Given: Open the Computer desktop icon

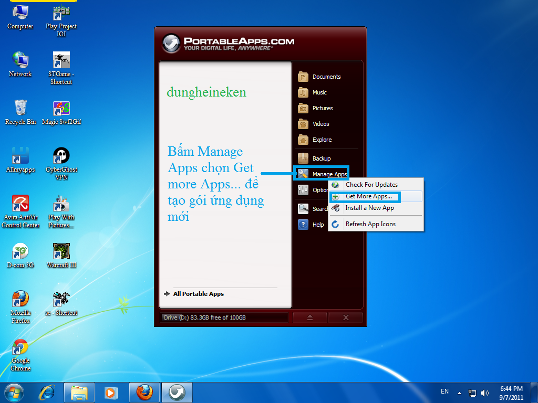Looking at the screenshot, I should (x=20, y=17).
